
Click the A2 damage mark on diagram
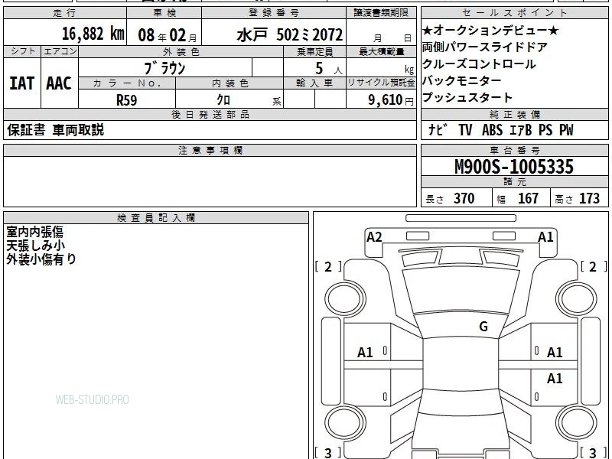374,237
